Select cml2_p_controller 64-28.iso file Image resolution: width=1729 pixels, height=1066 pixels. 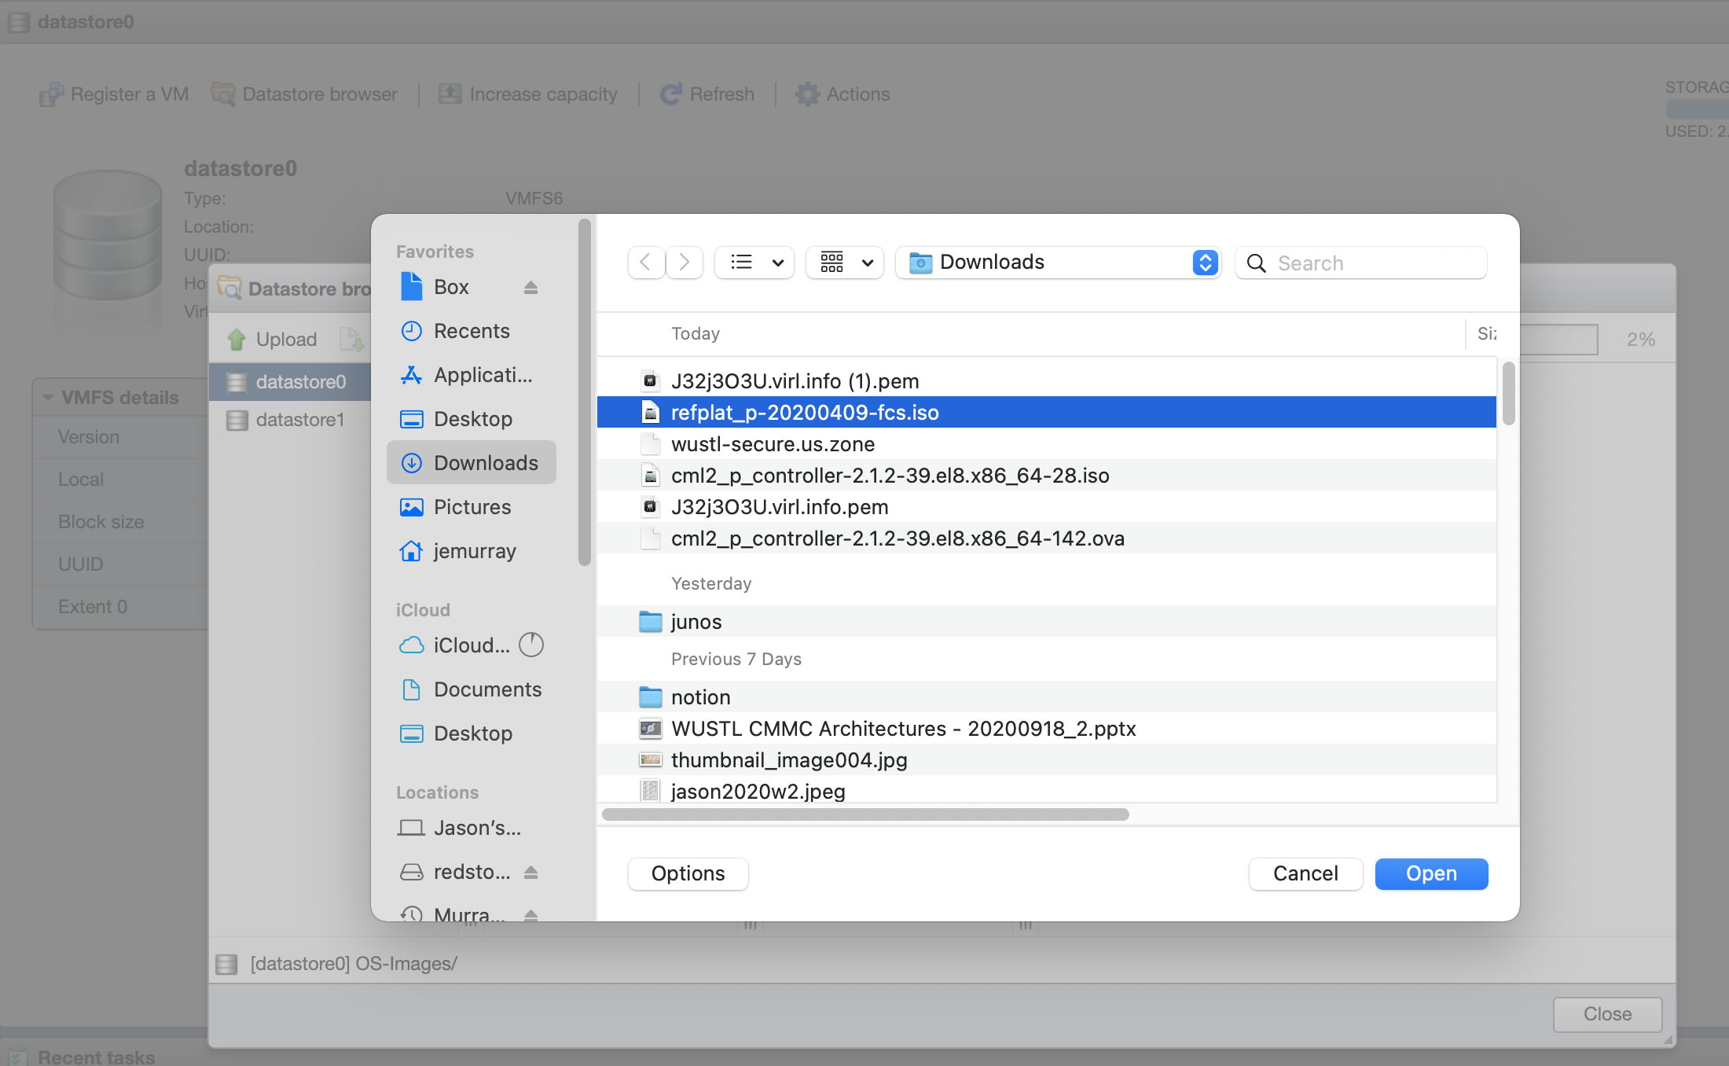1047,476
